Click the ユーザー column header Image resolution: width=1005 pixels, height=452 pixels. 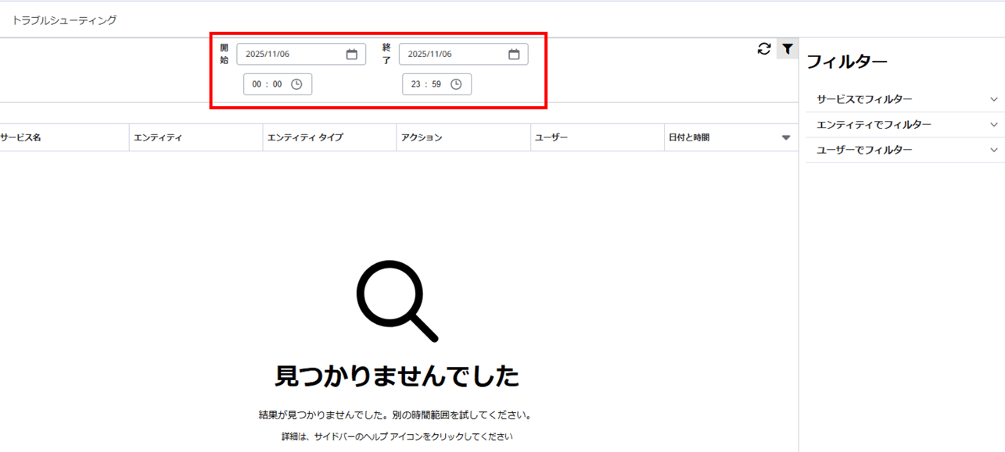coord(551,137)
